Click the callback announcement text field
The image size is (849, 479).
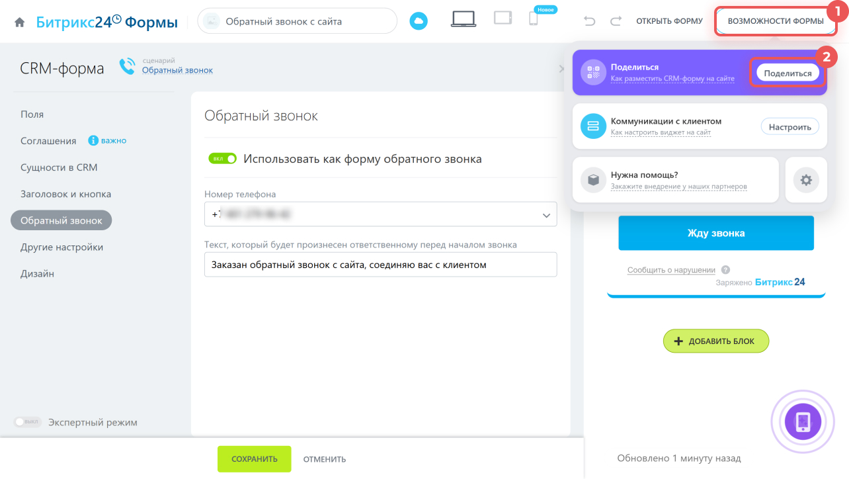coord(380,265)
